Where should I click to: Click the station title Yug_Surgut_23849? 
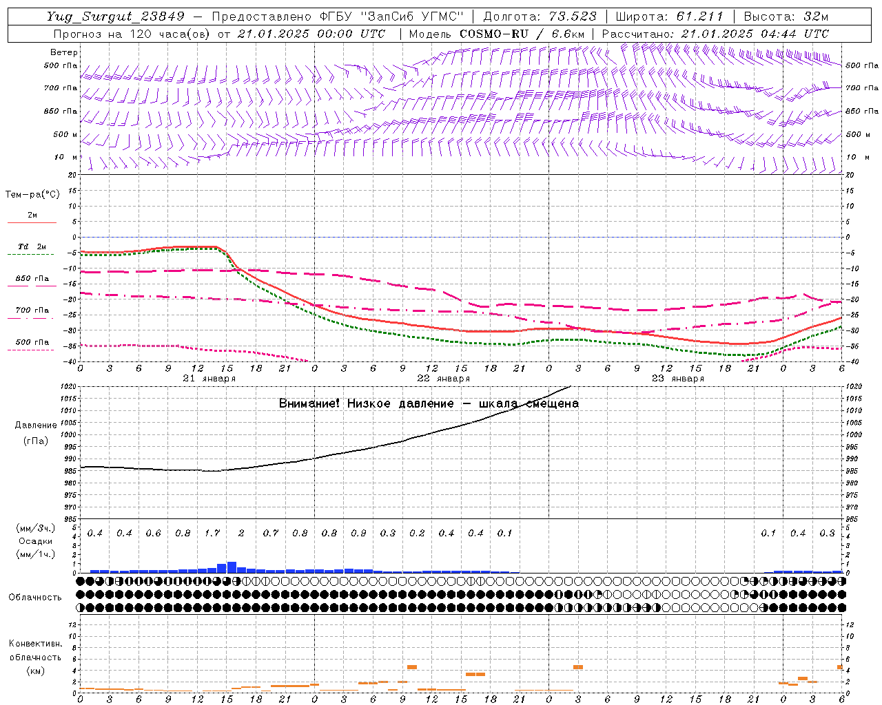tap(116, 17)
